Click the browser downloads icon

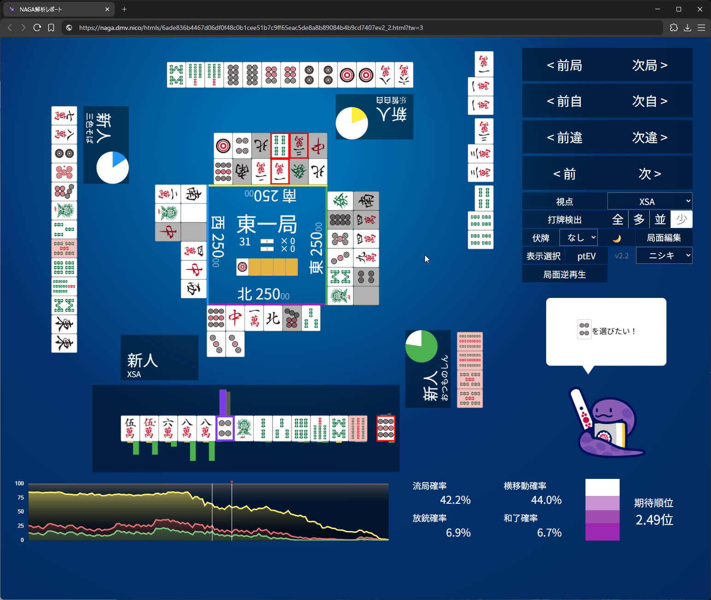tap(688, 28)
